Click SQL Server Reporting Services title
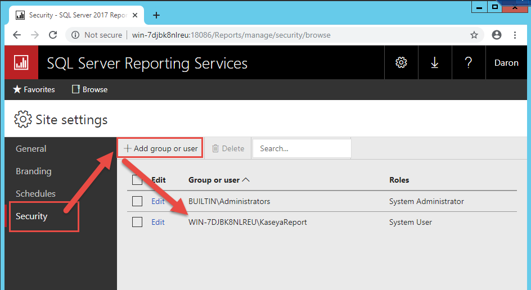The height and width of the screenshot is (290, 531). 147,64
